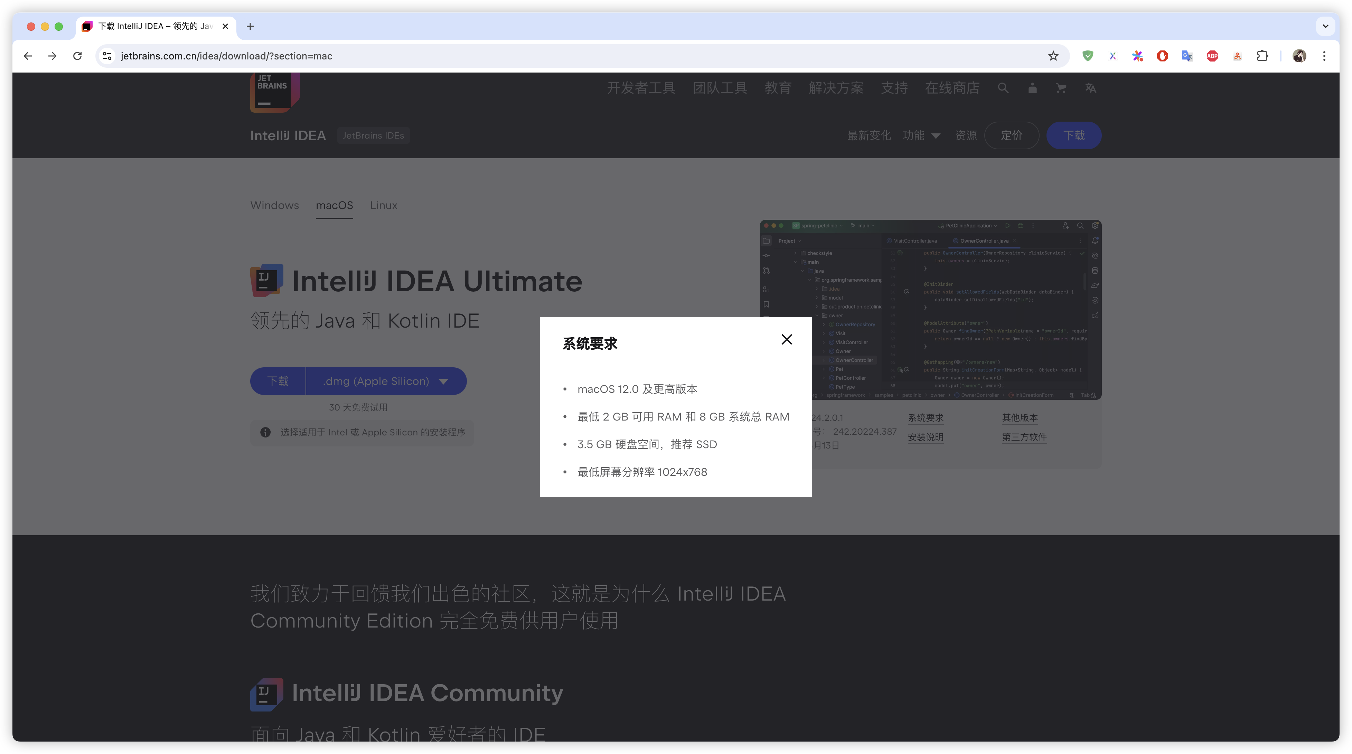Reload the page
Screen dimensions: 1352x754
(78, 56)
